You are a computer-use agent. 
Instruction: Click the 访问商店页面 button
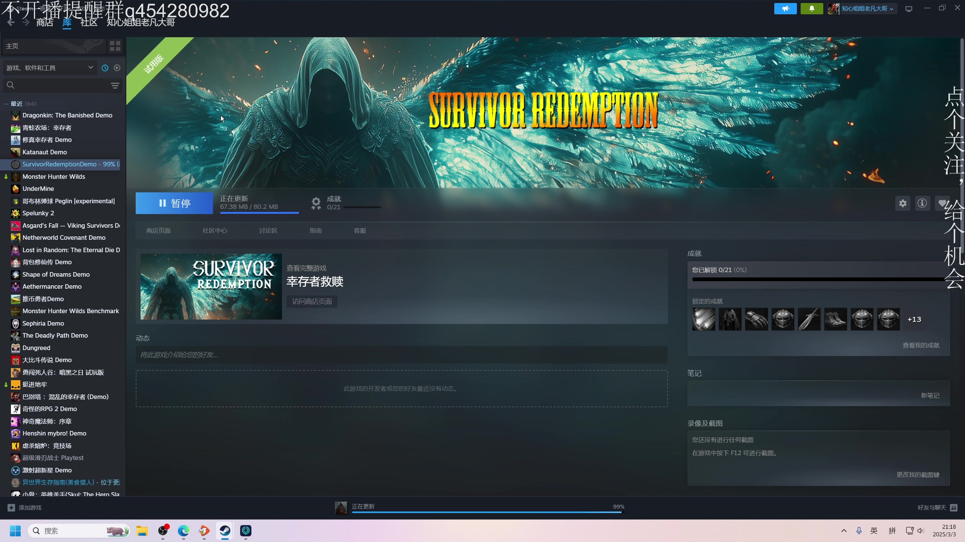point(312,301)
